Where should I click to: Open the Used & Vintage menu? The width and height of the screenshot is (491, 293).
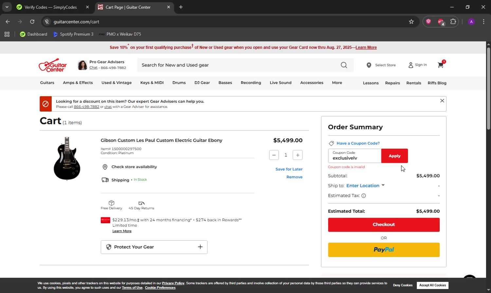pos(117,83)
